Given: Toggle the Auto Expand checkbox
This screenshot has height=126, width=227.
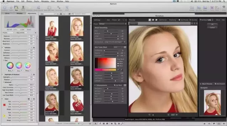Looking at the screenshot, I should point(215,84).
